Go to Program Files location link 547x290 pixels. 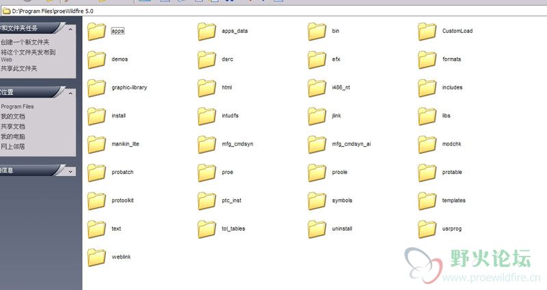[17, 106]
